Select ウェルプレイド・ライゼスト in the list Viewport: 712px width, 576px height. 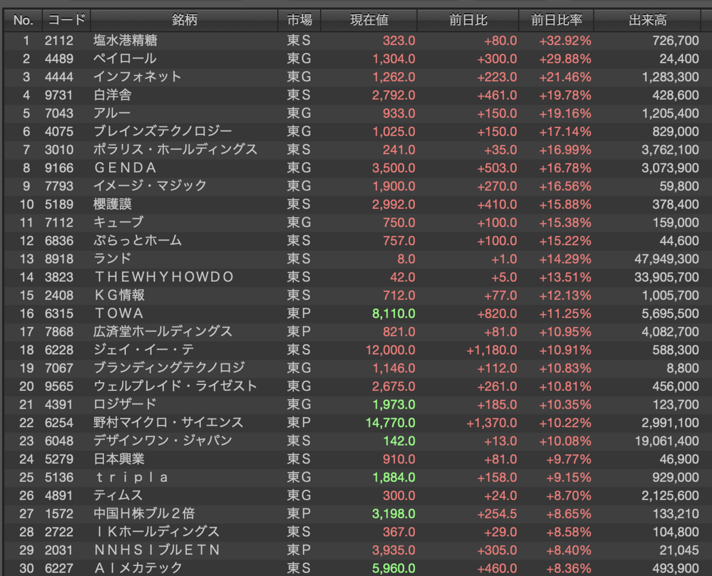point(176,386)
